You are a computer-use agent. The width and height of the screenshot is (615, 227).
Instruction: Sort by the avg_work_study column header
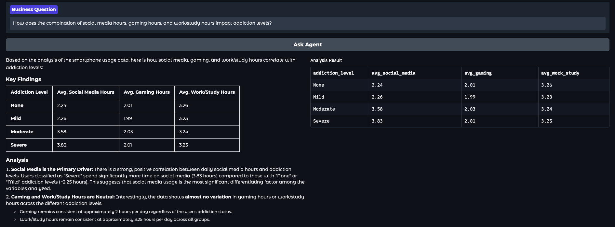point(560,73)
